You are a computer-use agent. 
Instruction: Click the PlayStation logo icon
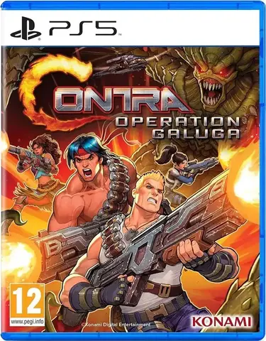[x=26, y=28]
